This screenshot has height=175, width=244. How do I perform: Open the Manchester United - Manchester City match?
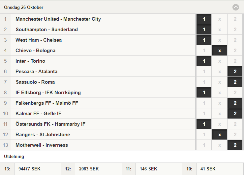[x=58, y=19]
